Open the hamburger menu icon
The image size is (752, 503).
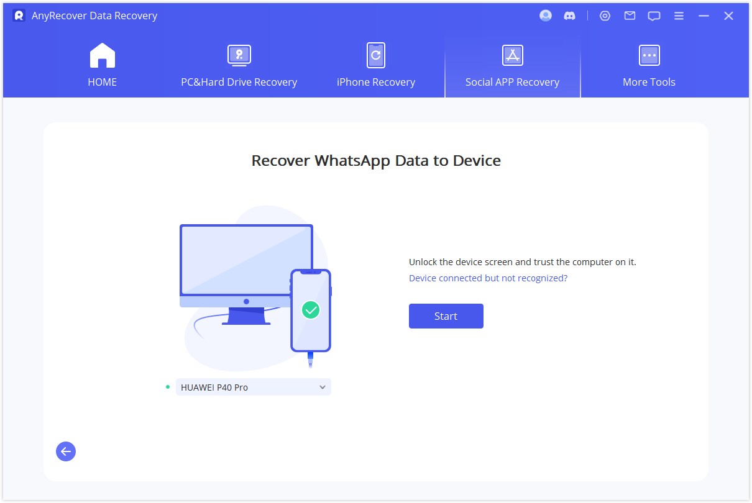click(679, 16)
